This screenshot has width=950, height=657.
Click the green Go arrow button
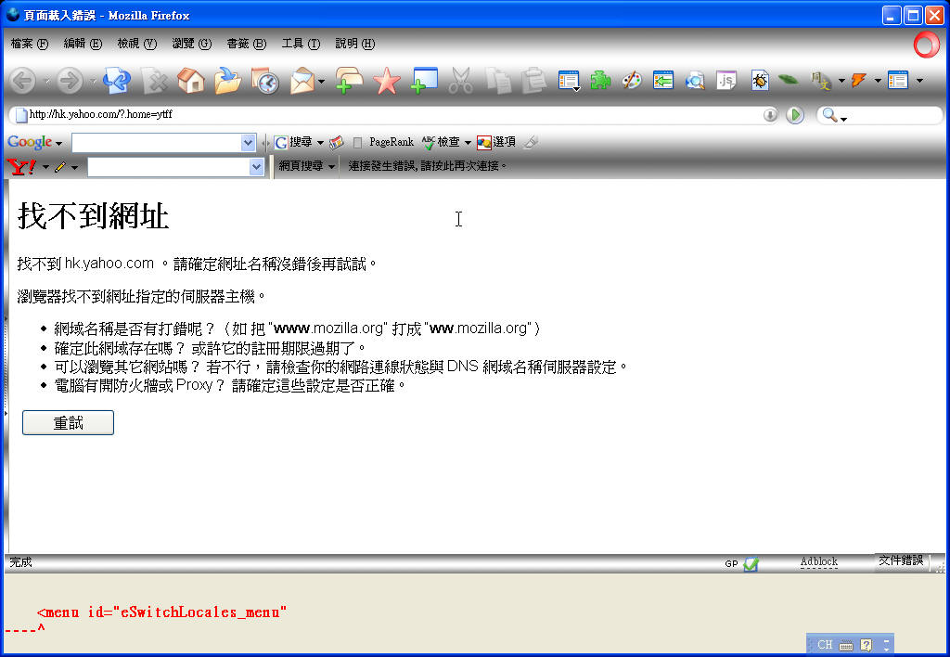[x=795, y=114]
